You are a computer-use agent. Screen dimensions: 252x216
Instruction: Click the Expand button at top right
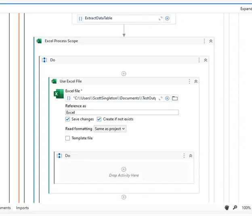pos(246,9)
